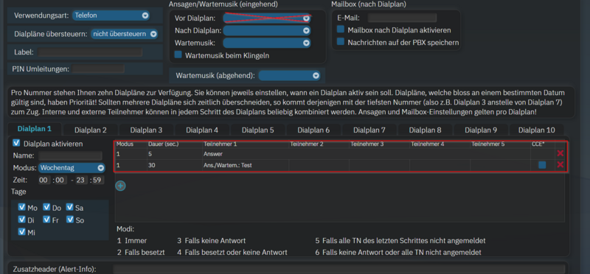Open Dialpläne übersteuern dropdown
590x274 pixels.
(124, 34)
